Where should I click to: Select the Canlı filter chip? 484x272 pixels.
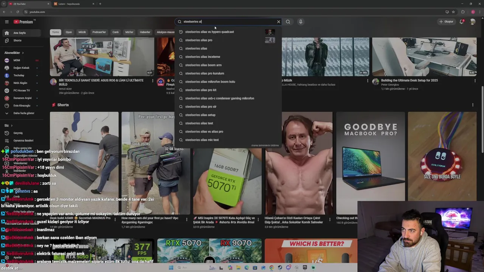point(116,32)
